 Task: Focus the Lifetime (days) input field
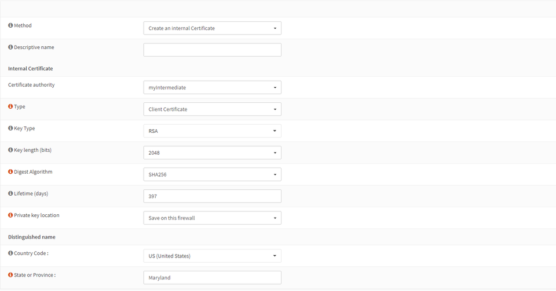(212, 196)
